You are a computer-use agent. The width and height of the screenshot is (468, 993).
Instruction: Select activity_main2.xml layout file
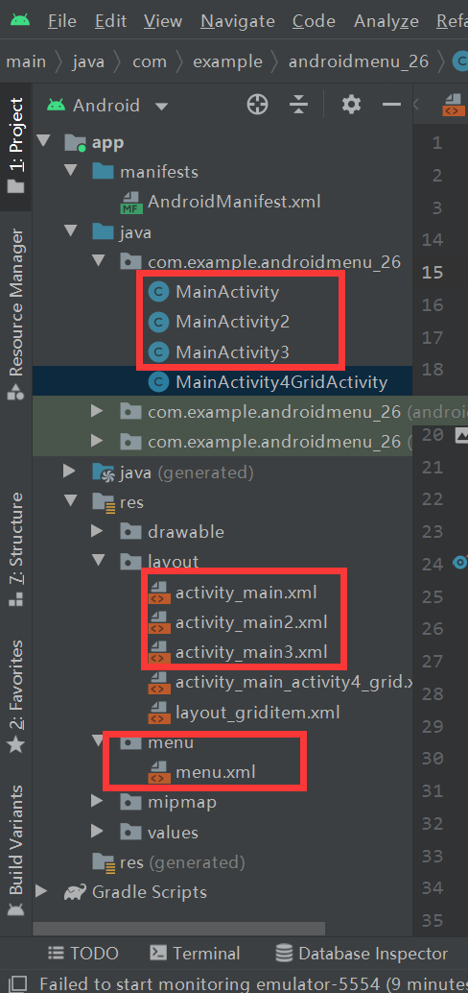[251, 622]
